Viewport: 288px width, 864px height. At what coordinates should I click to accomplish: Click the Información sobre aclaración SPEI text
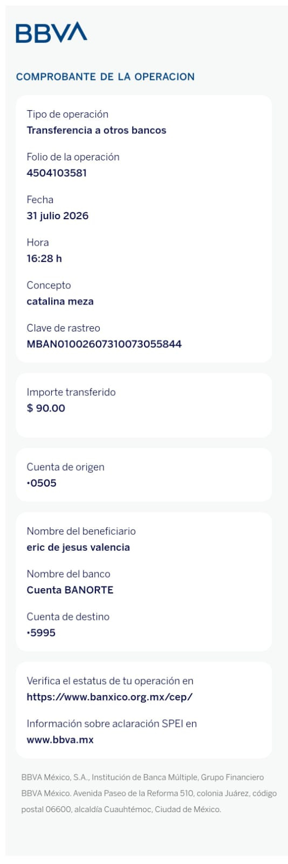coord(112,724)
